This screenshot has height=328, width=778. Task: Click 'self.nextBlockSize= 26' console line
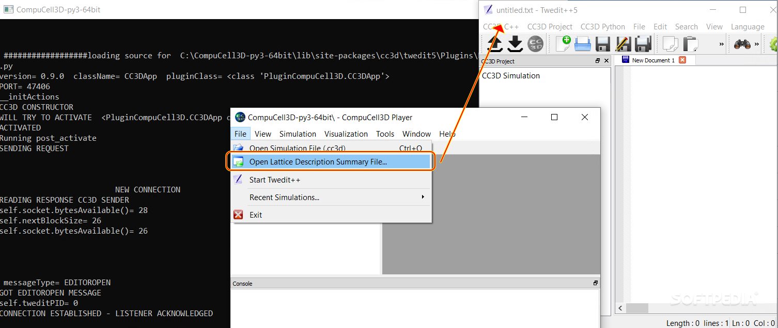click(x=51, y=221)
